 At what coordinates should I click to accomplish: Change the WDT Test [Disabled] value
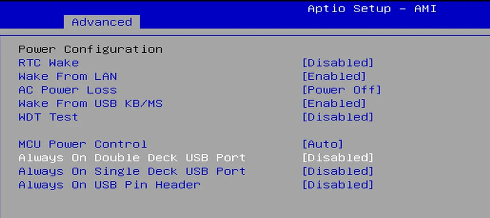[x=338, y=117]
